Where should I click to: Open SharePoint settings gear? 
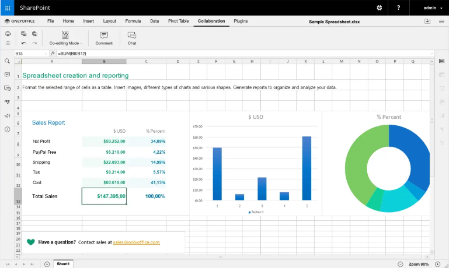coord(379,8)
